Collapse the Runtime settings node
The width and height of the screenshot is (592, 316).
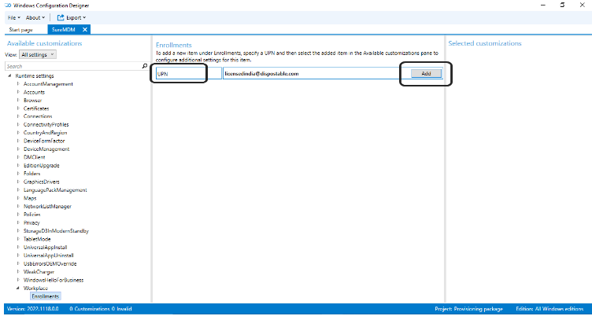[x=9, y=75]
